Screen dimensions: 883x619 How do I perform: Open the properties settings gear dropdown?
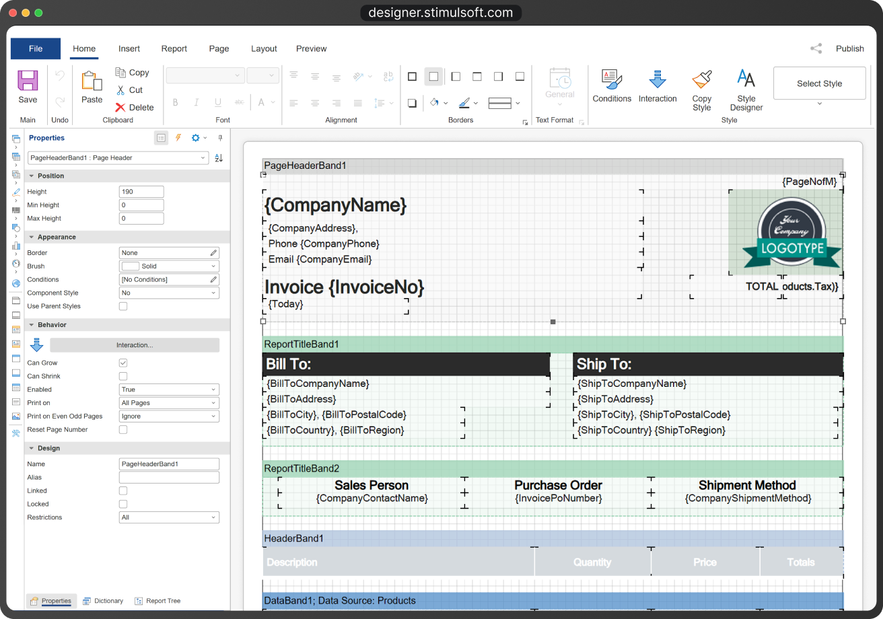199,138
